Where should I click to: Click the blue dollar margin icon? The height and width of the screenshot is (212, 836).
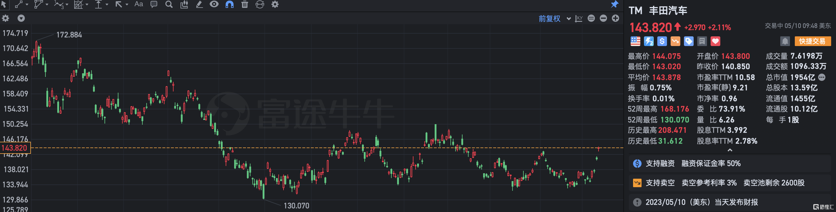[662, 41]
